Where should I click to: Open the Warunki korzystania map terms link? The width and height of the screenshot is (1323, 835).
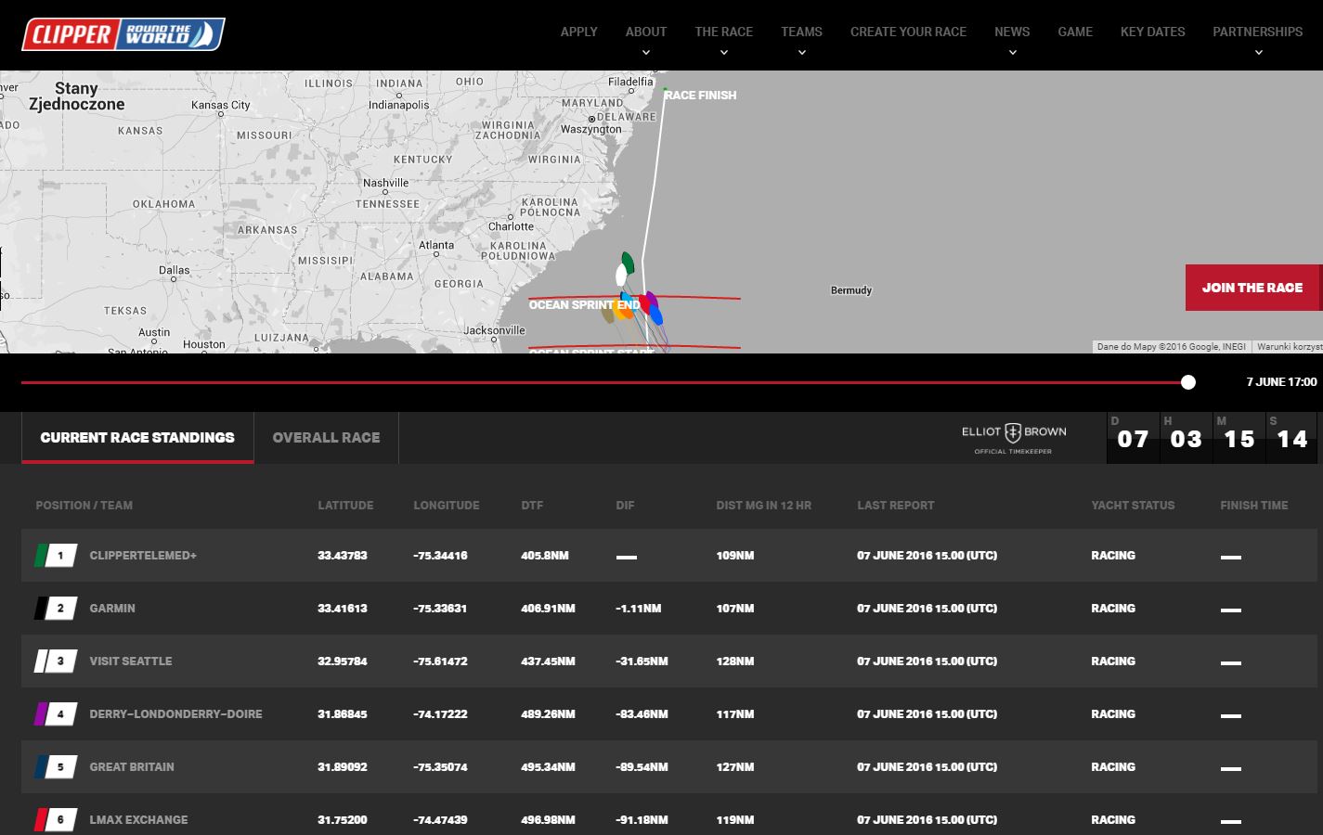pyautogui.click(x=1289, y=347)
